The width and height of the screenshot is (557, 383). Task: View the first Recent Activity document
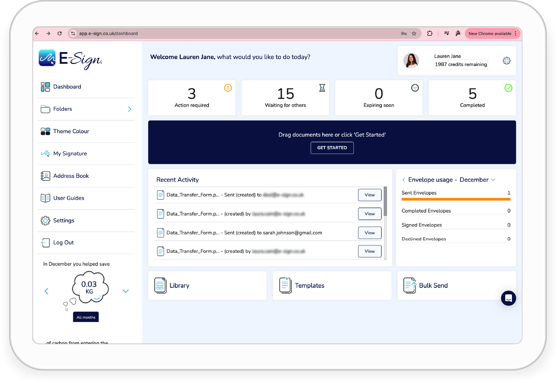370,195
